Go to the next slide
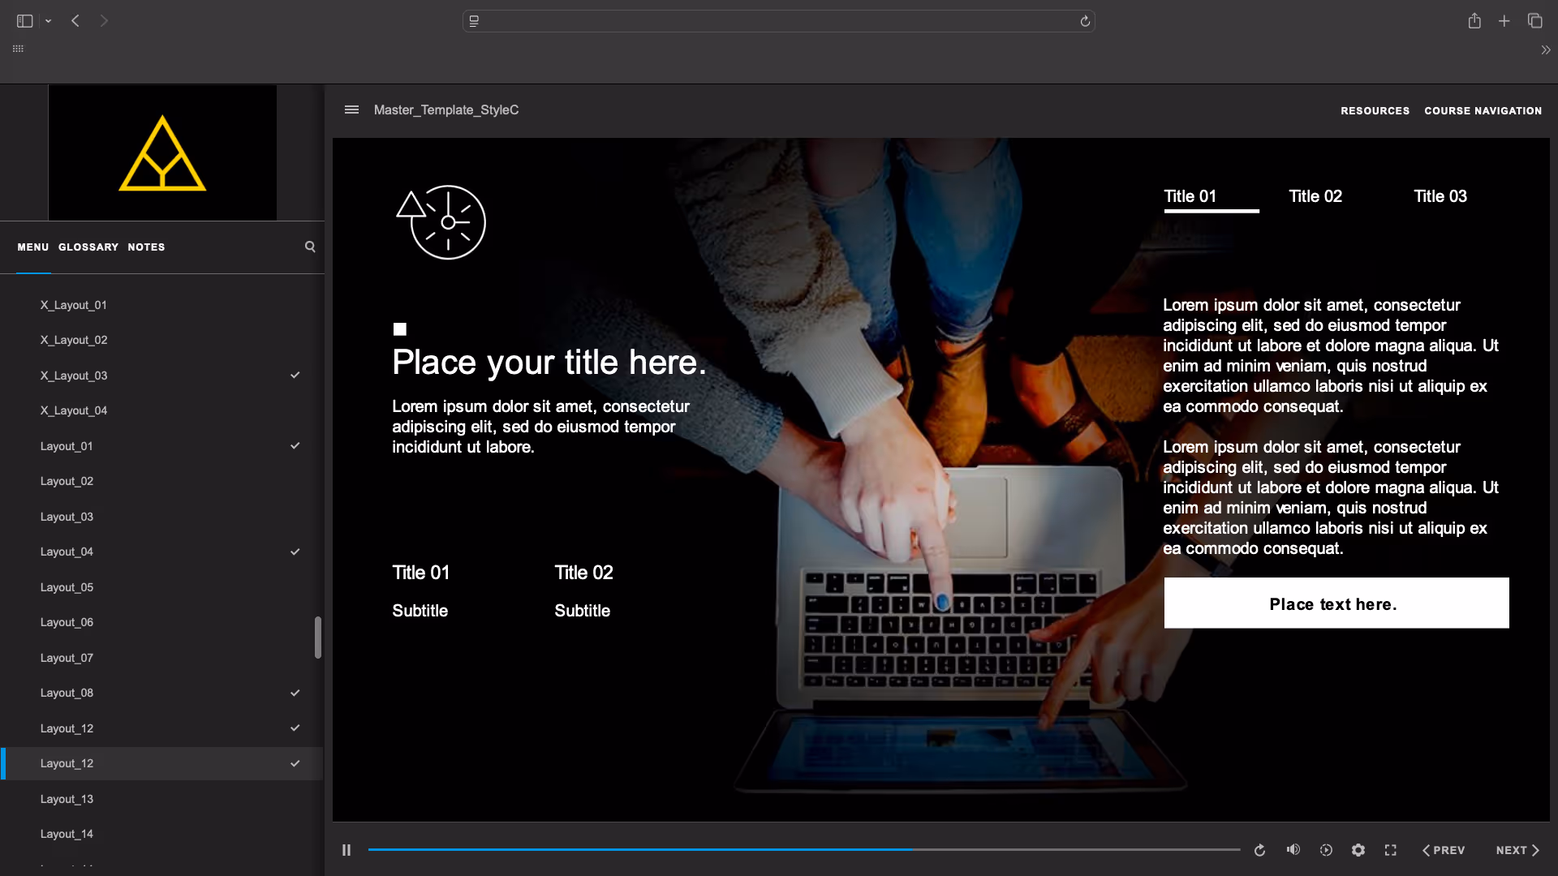 [1517, 850]
